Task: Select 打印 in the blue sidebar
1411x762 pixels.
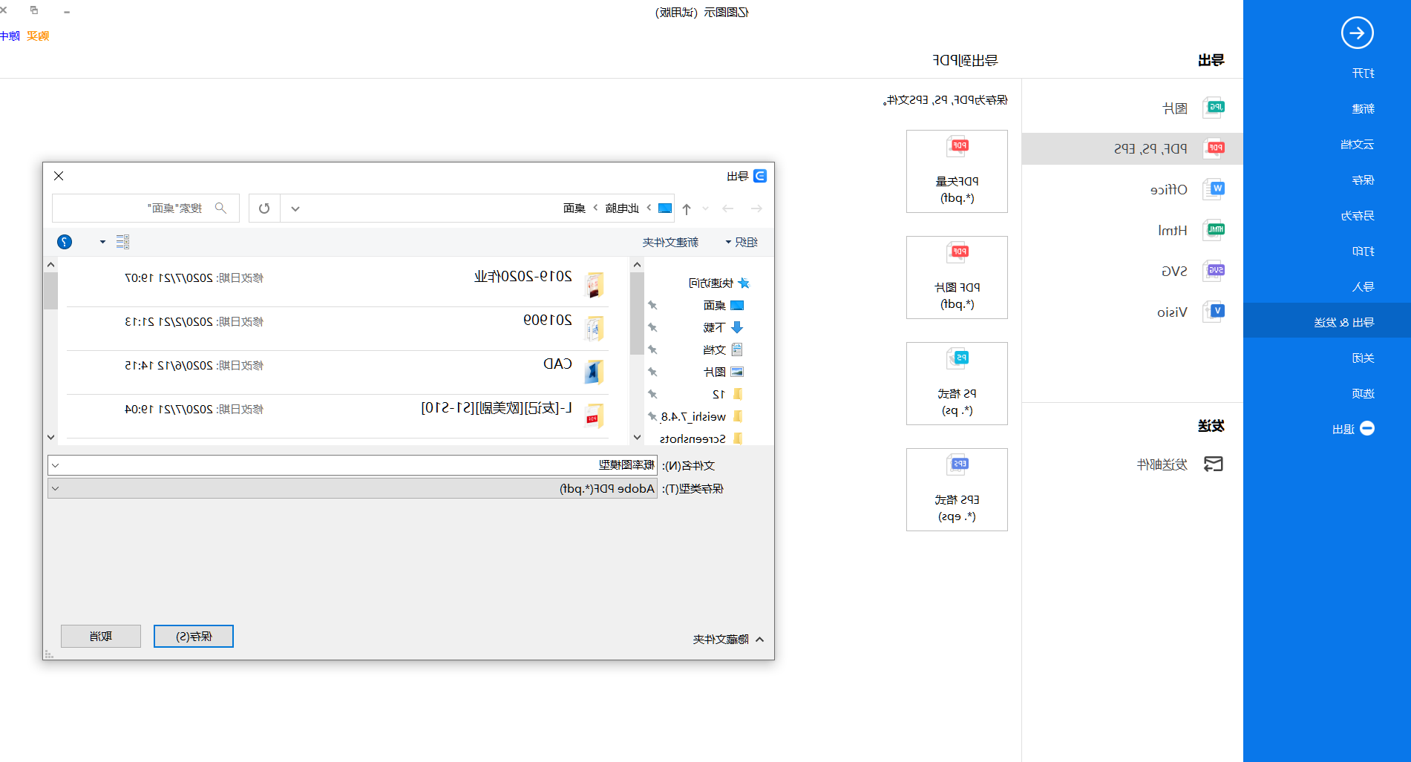Action: click(1363, 252)
